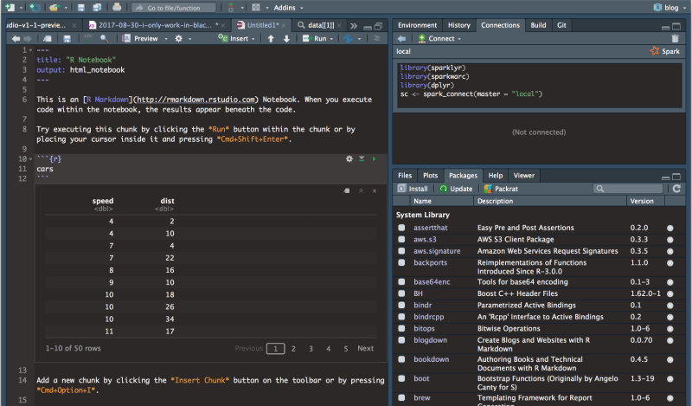
Task: Run current chunk with green play icon
Action: (x=375, y=158)
